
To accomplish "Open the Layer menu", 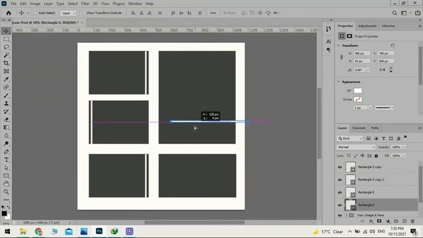I will coord(48,4).
